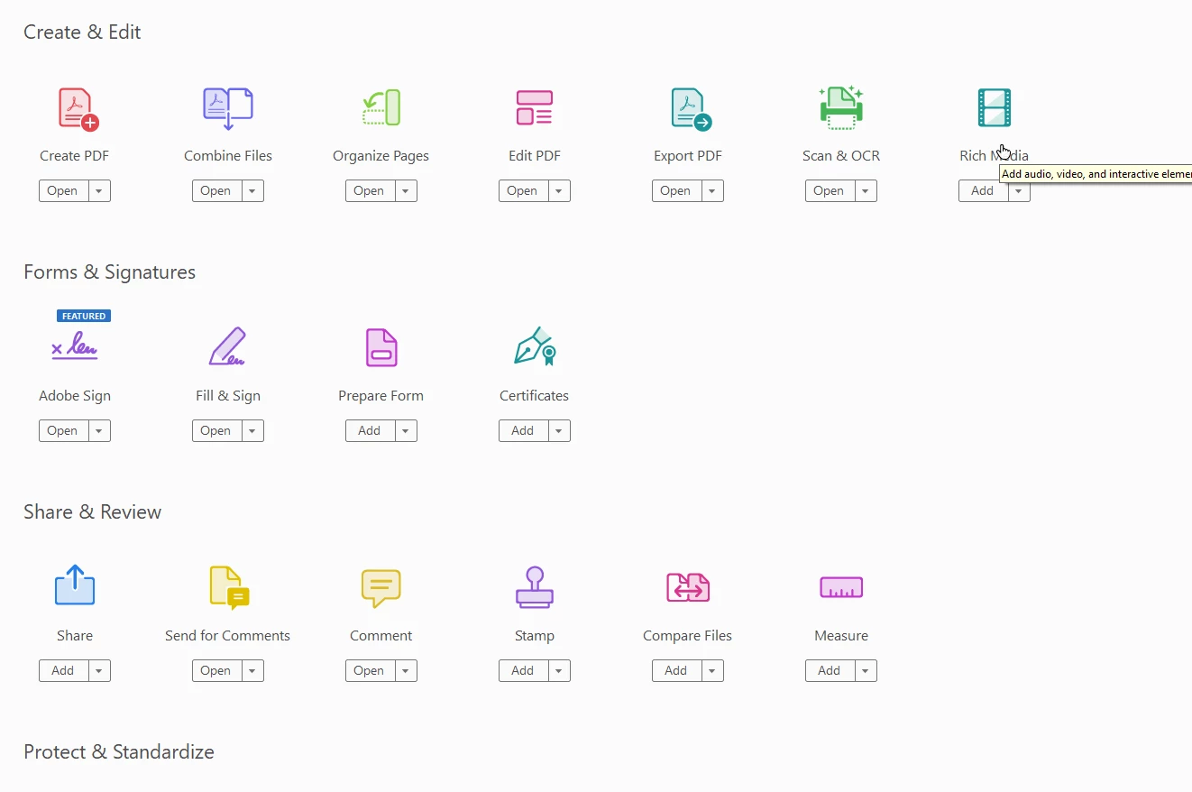Expand the Scan & OCR dropdown arrow
This screenshot has width=1192, height=792.
(866, 190)
